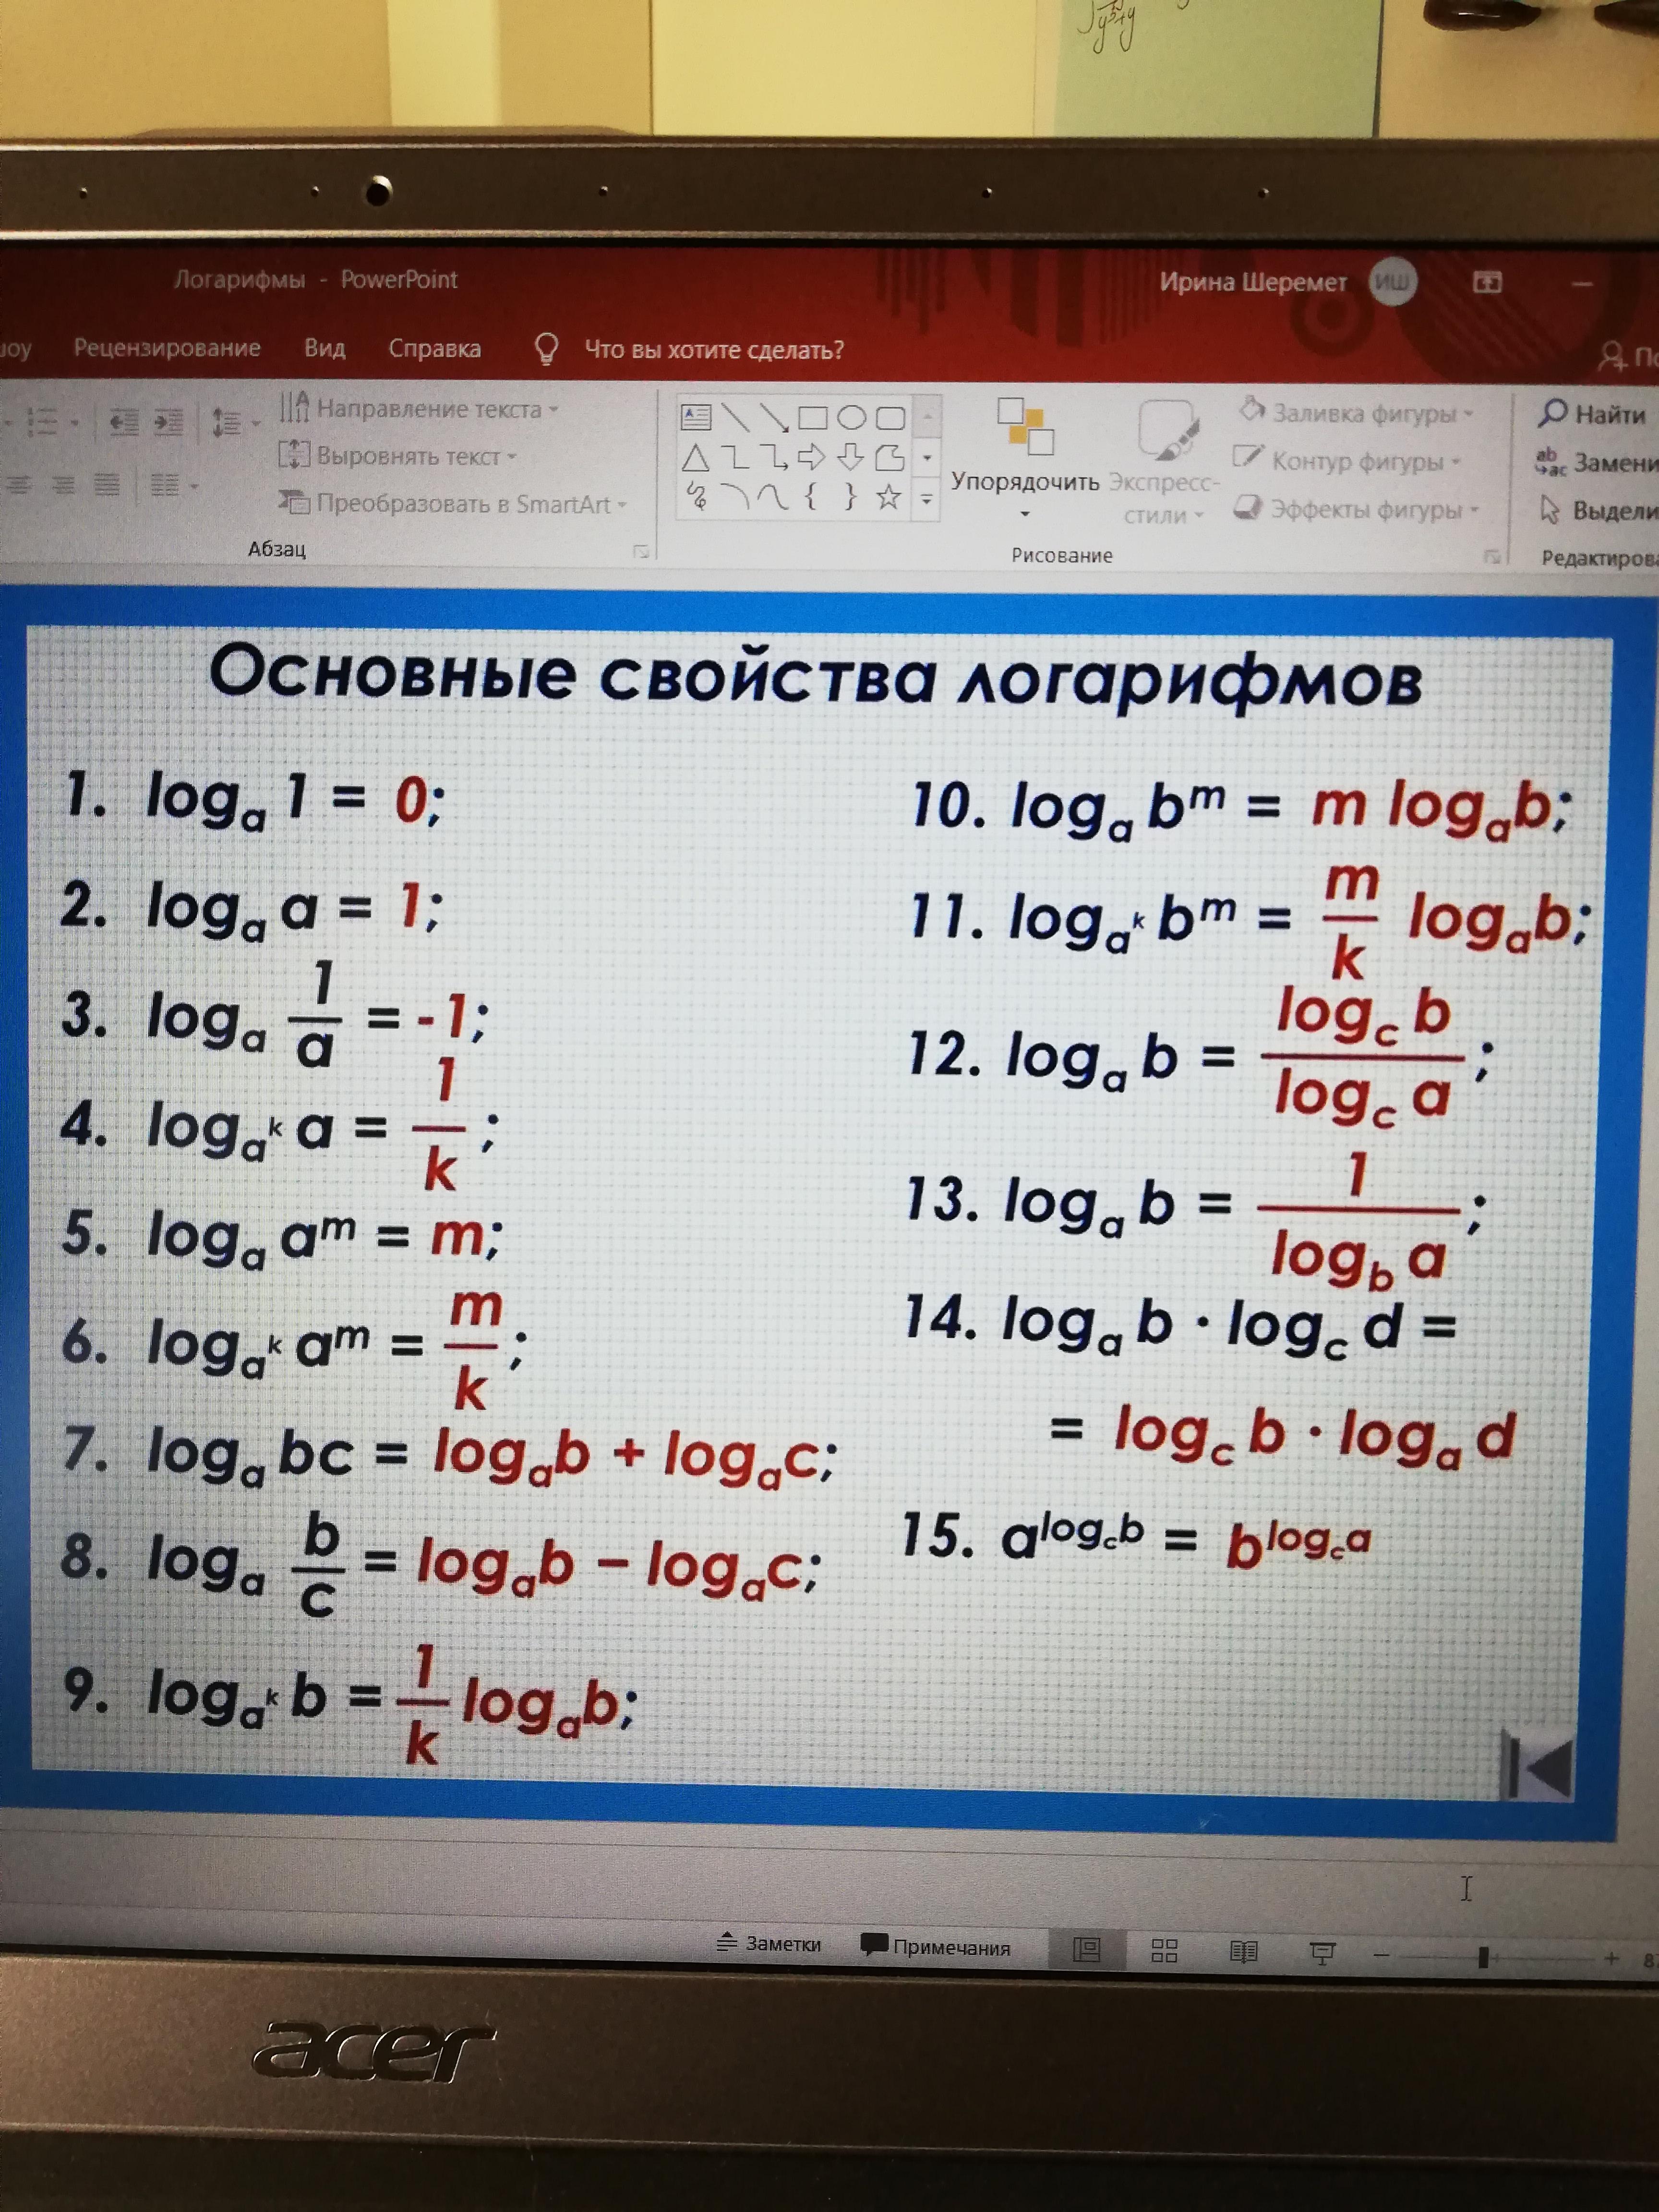Start slideshow from status bar icon
1659x2212 pixels.
click(1322, 1952)
